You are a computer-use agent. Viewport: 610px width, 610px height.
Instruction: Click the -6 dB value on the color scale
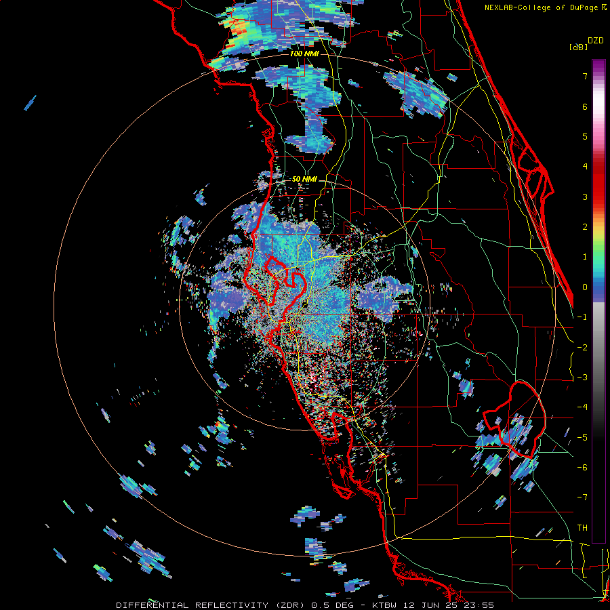pyautogui.click(x=582, y=468)
